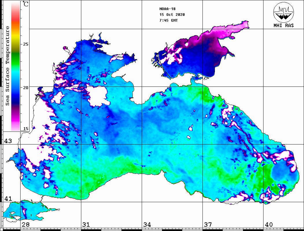This screenshot has height=231, width=304.
Task: Click latitude label '41'
Action: (x=8, y=199)
